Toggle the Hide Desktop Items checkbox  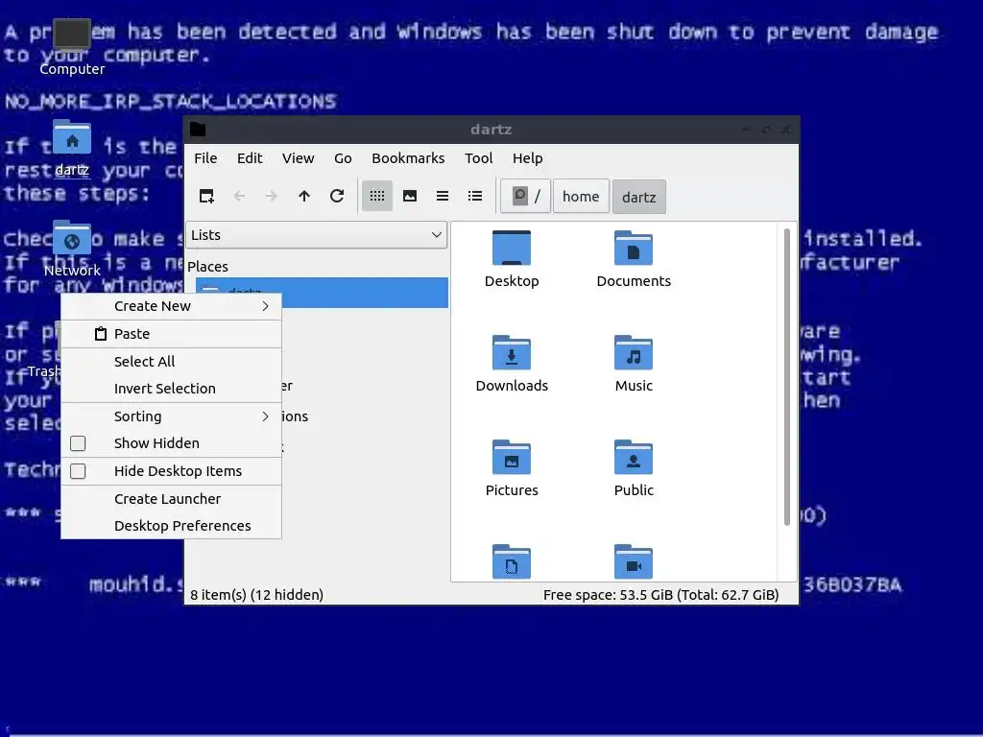point(78,470)
